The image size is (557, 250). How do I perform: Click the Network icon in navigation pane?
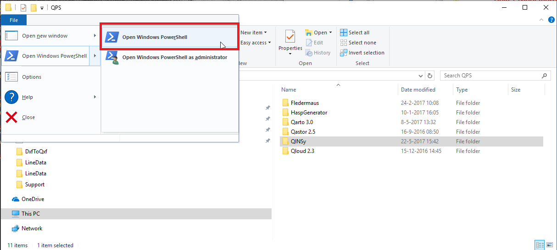pos(16,228)
